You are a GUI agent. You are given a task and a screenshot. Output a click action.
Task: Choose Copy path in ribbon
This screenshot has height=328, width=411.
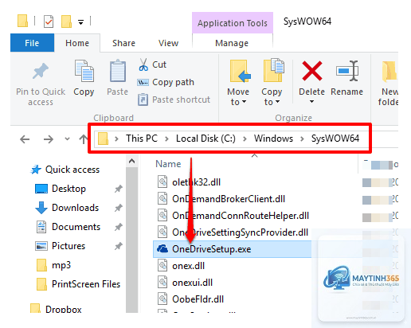166,82
